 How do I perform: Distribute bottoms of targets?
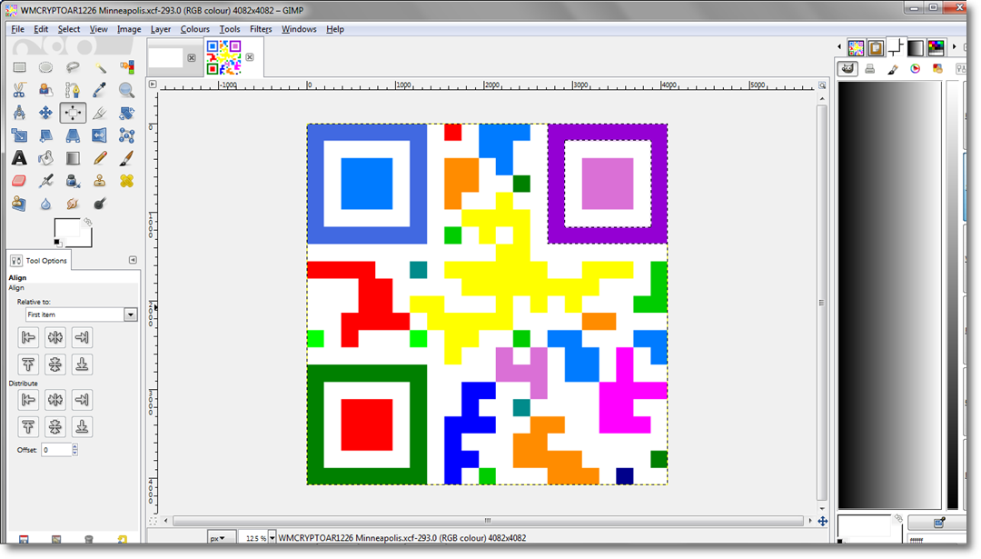pos(82,427)
